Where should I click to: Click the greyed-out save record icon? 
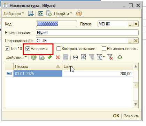coord(66,57)
